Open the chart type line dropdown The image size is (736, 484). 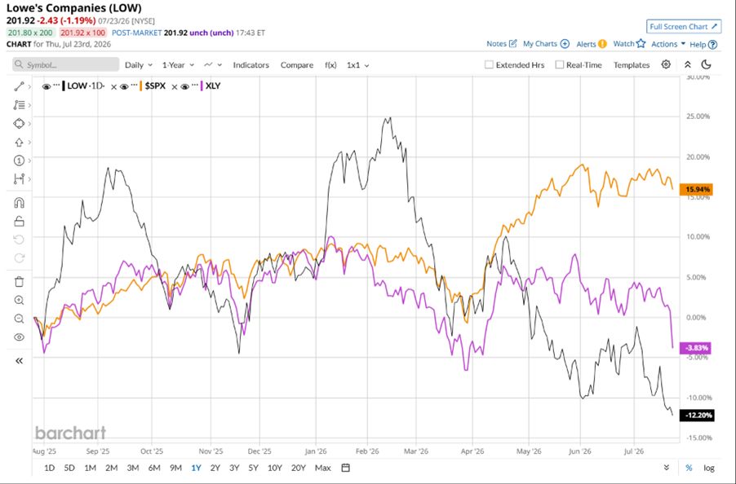[213, 65]
